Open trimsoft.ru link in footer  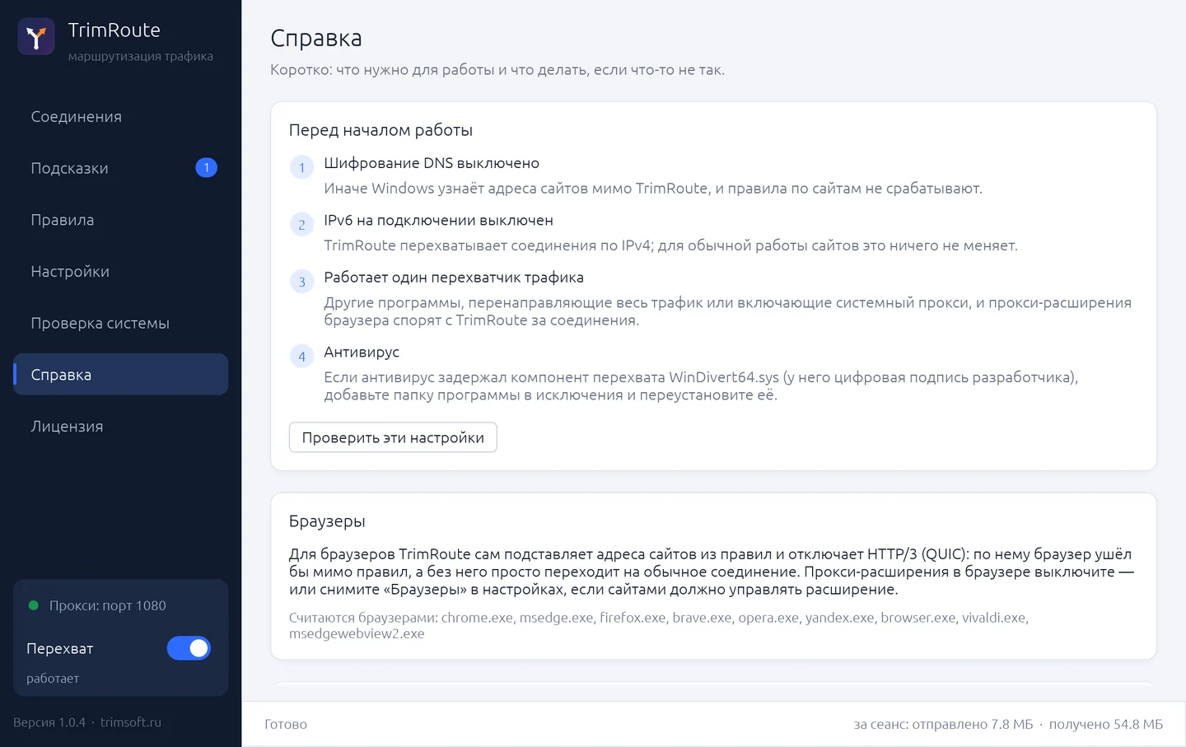(x=131, y=722)
